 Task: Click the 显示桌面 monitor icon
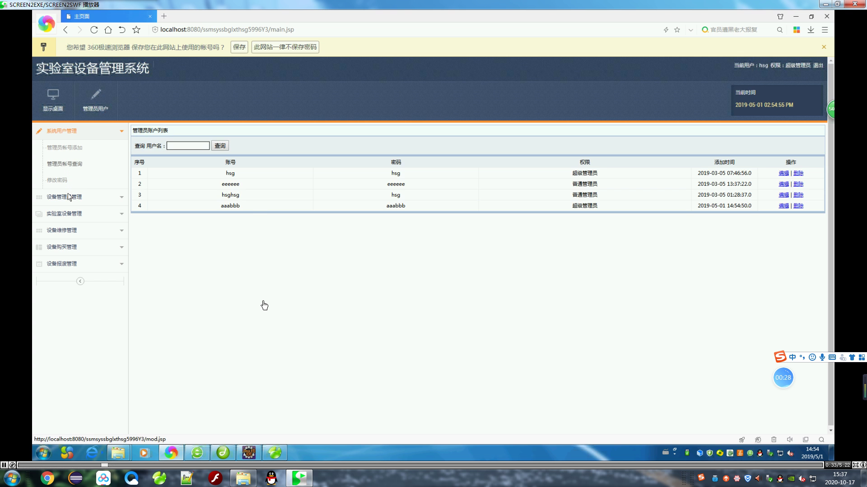(53, 95)
